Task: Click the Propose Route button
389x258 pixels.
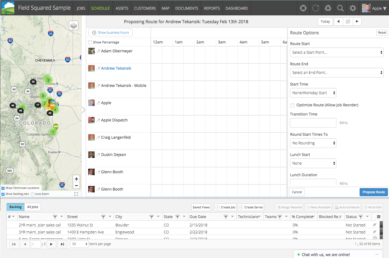Action: click(374, 192)
